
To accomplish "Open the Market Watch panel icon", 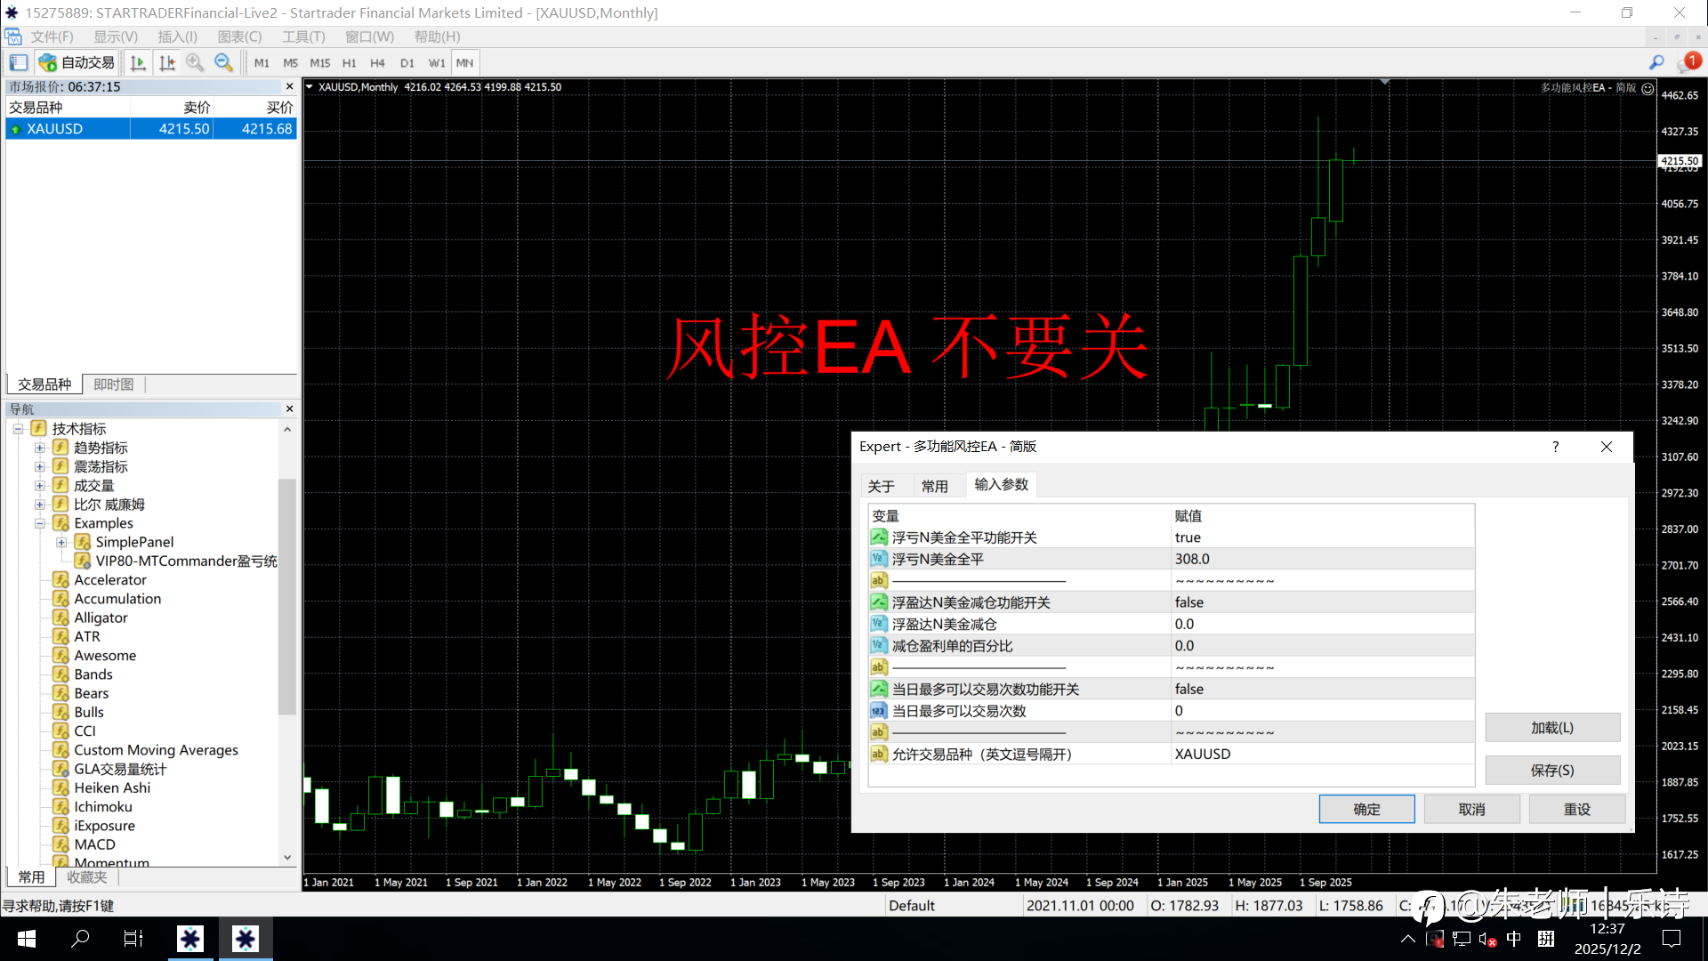I will tap(19, 62).
